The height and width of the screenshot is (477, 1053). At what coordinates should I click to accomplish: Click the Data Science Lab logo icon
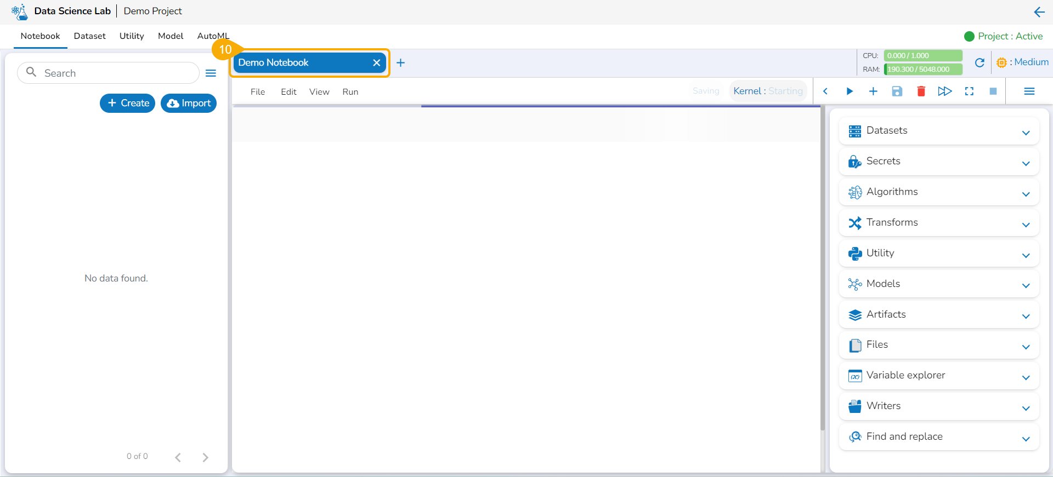click(x=20, y=12)
